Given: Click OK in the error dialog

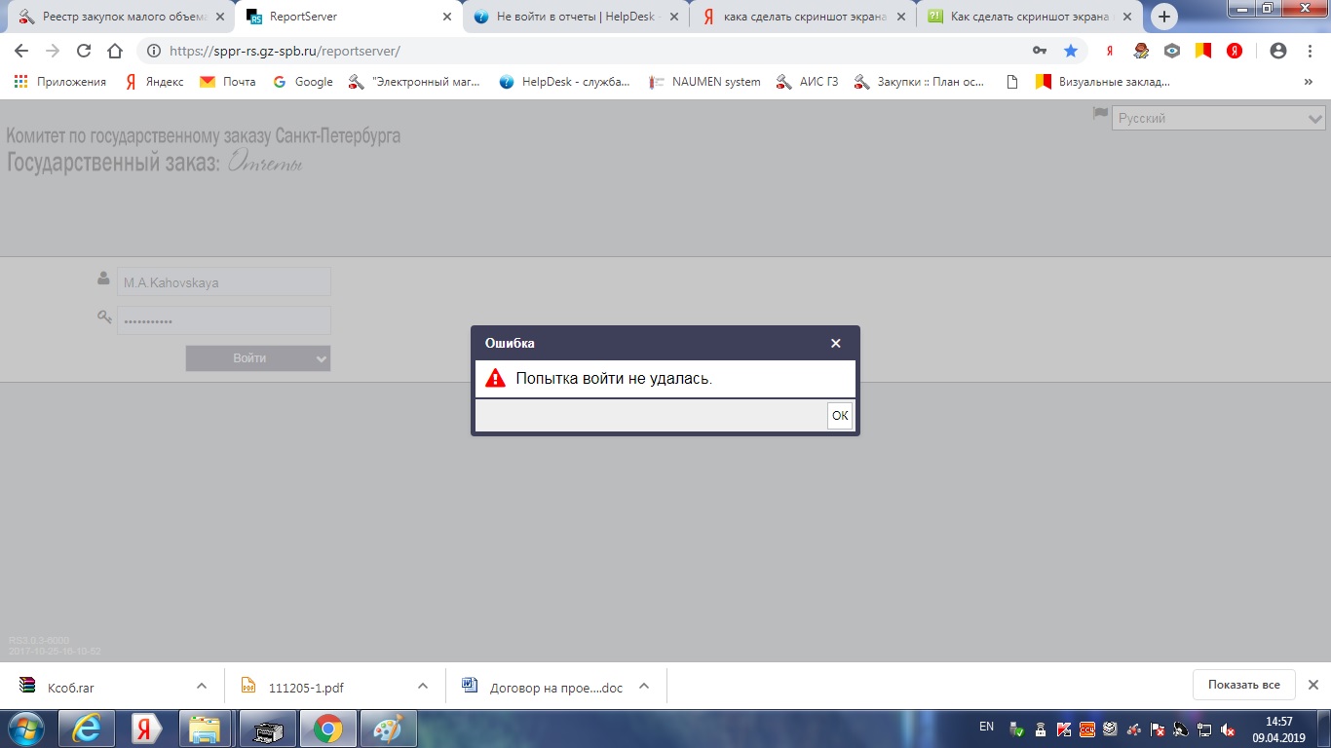Looking at the screenshot, I should tap(840, 416).
